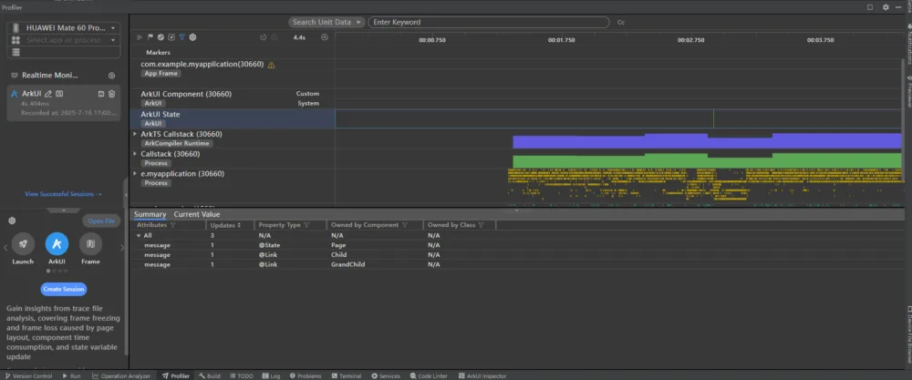Open the Profiler panel gear settings
912x380 pixels.
[886, 7]
